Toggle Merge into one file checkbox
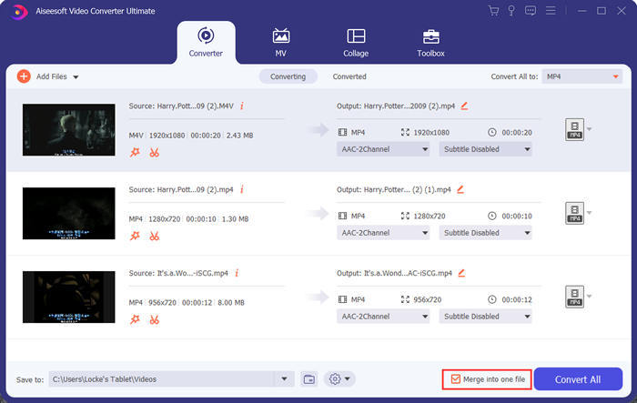 coord(455,379)
